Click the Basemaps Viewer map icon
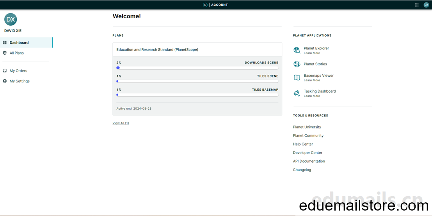432x216 pixels. (297, 77)
